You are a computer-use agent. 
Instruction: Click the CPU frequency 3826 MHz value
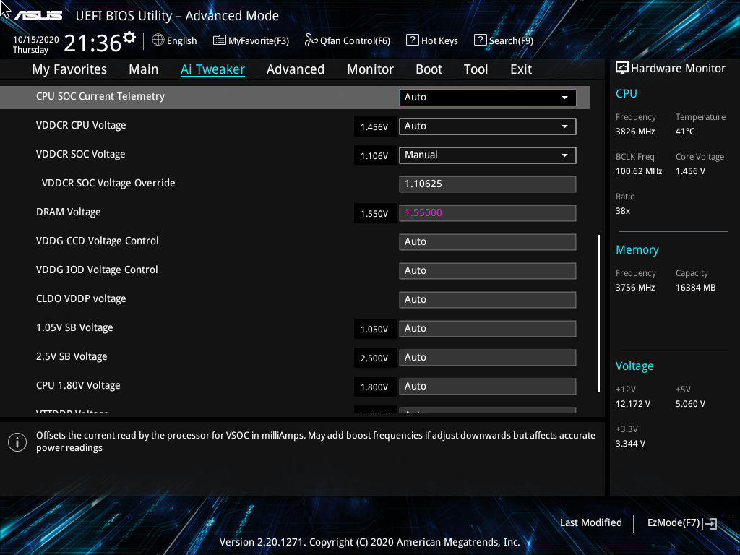coord(635,132)
